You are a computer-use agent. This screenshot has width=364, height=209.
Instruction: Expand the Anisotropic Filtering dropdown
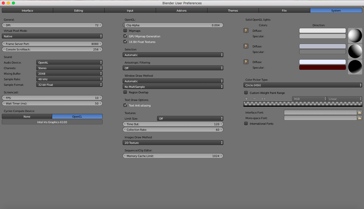[173, 68]
